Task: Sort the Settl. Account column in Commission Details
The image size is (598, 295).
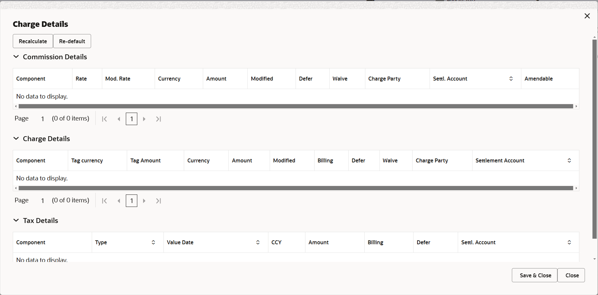Action: (511, 78)
